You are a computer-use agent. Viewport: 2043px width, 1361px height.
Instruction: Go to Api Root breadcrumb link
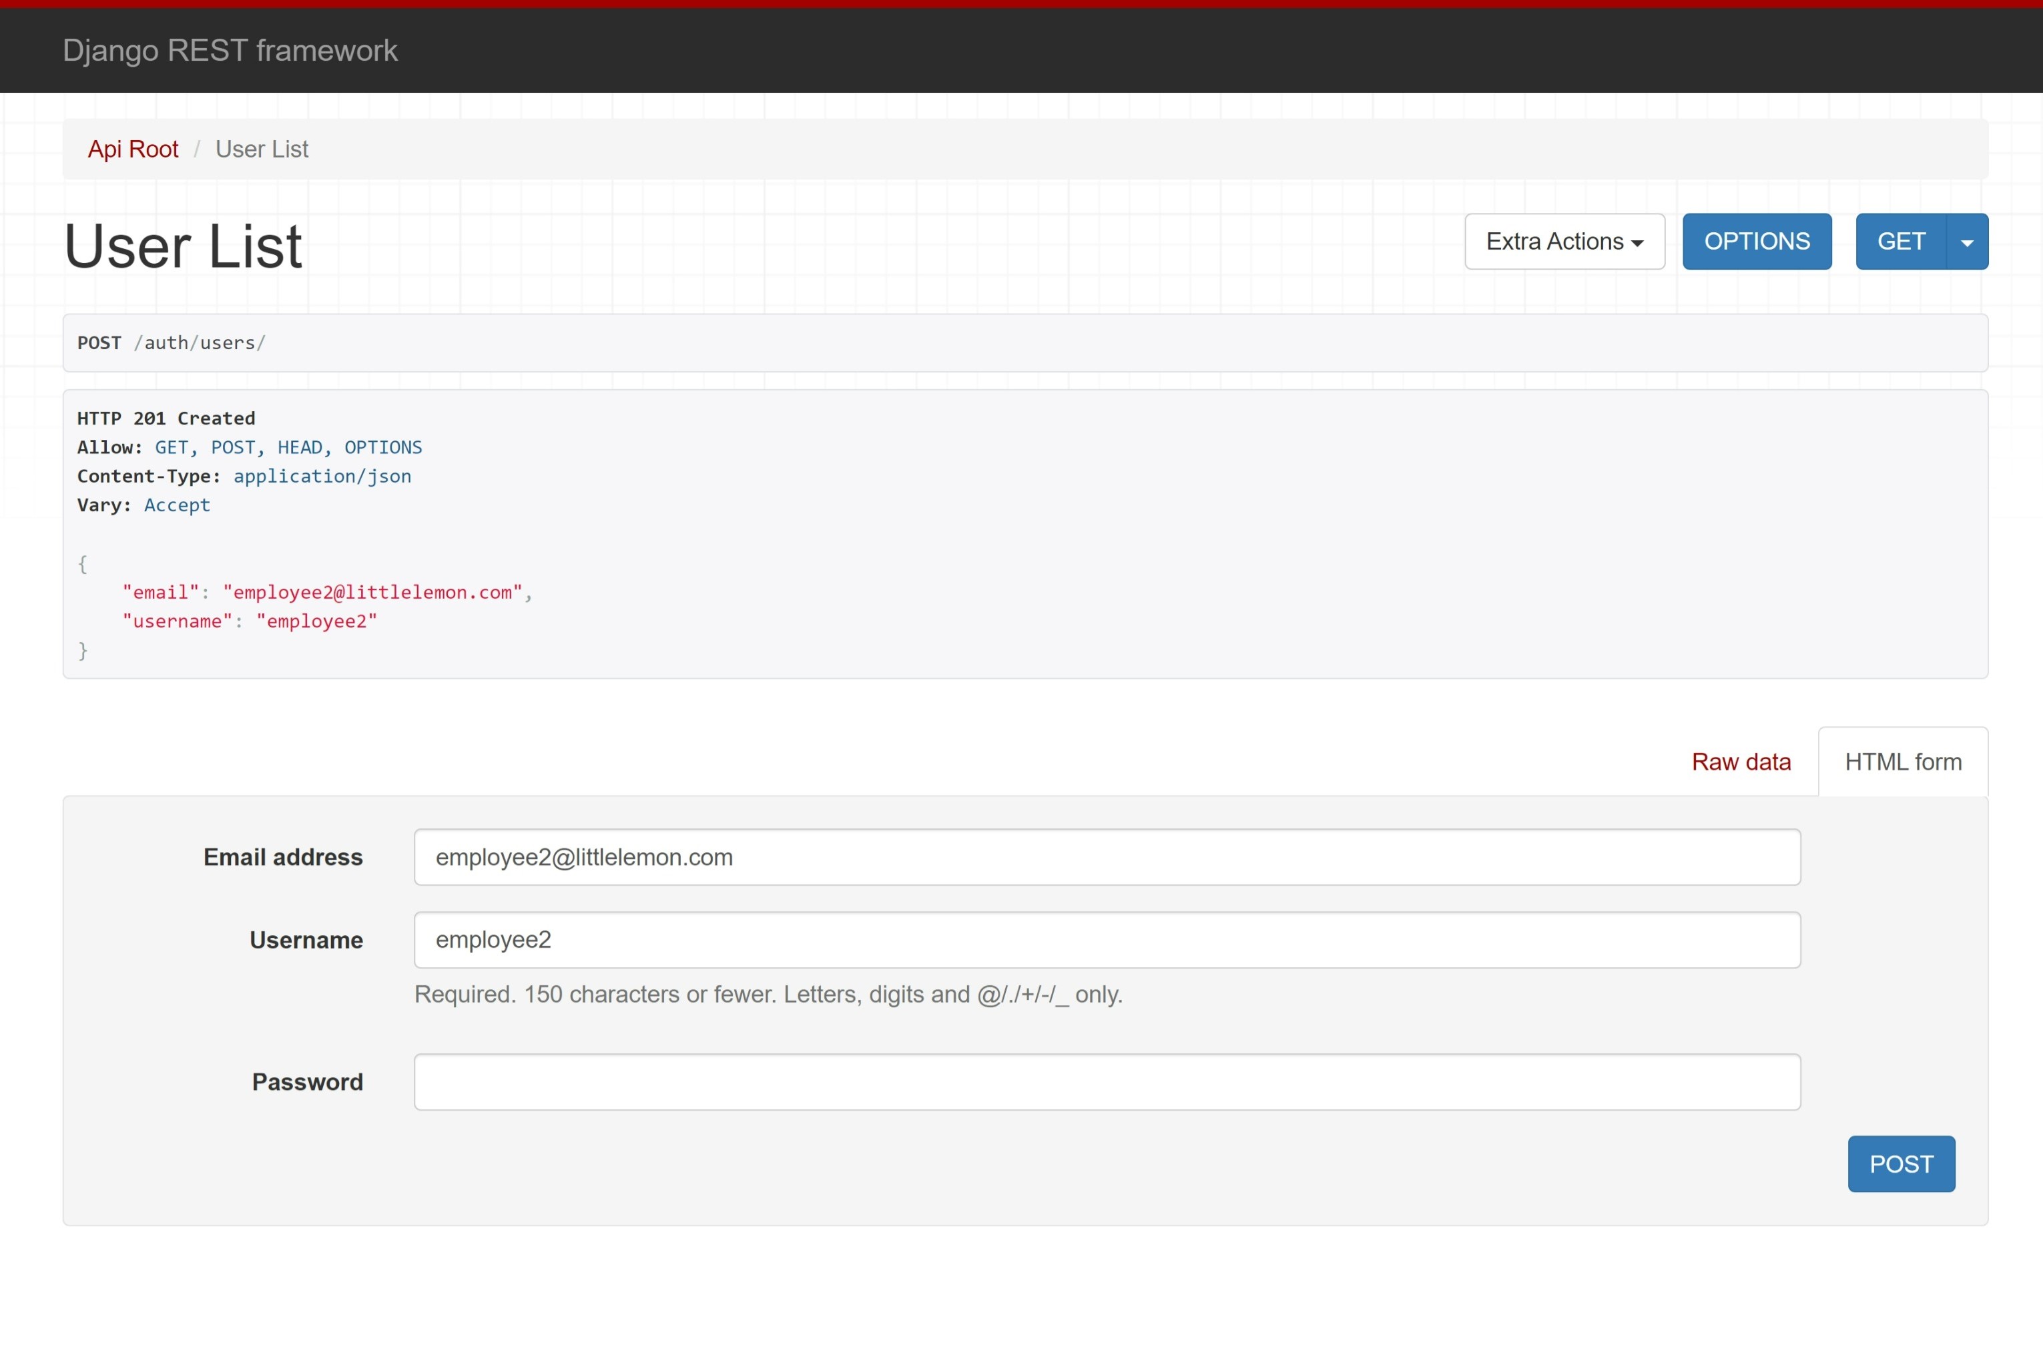click(x=133, y=150)
